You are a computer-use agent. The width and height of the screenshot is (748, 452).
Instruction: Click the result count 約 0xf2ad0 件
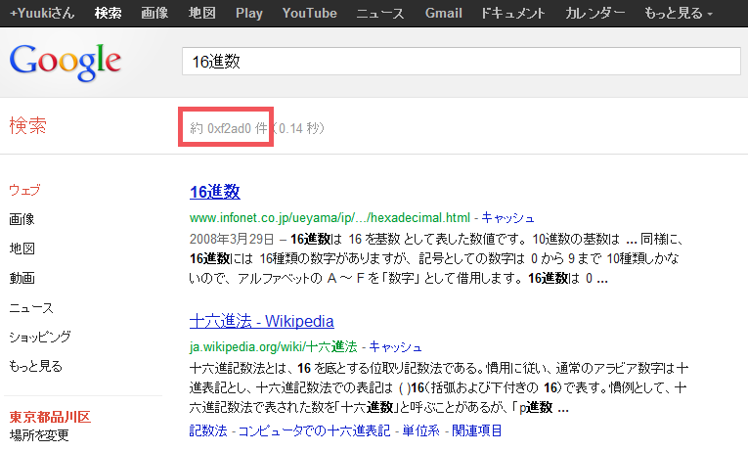[x=229, y=128]
